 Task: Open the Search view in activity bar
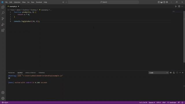3,13
